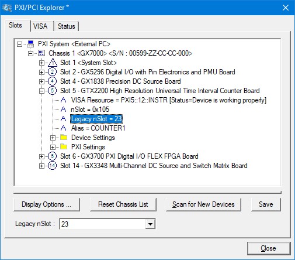Click the Close button at bottom

tap(269, 248)
